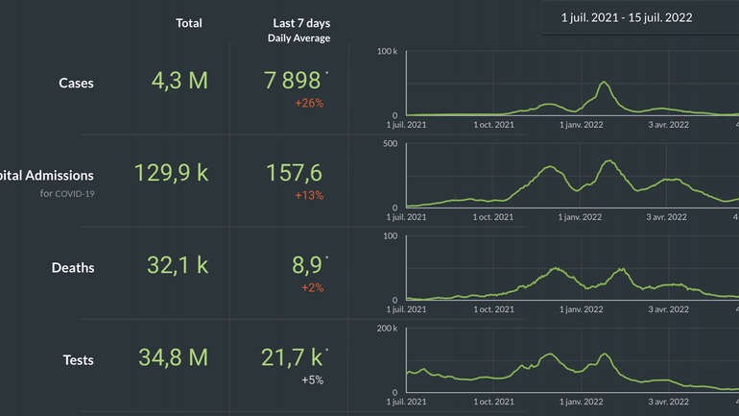
Task: Click '1 janv. 2022' label under Deaths chart
Action: pyautogui.click(x=581, y=310)
